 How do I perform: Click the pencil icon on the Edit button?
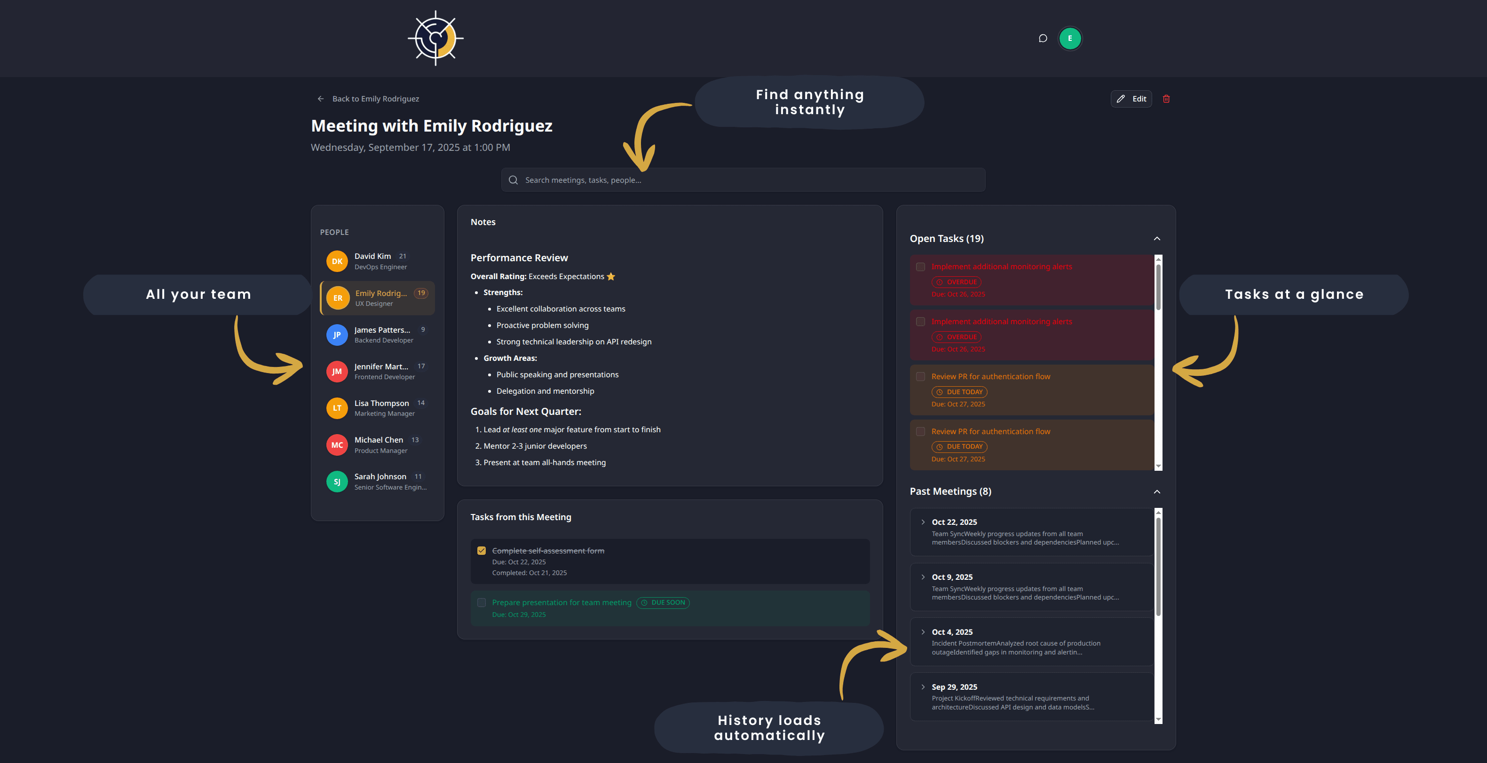[x=1121, y=99]
